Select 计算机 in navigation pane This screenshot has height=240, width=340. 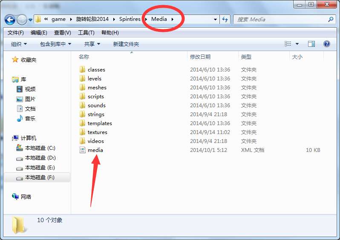pyautogui.click(x=24, y=138)
